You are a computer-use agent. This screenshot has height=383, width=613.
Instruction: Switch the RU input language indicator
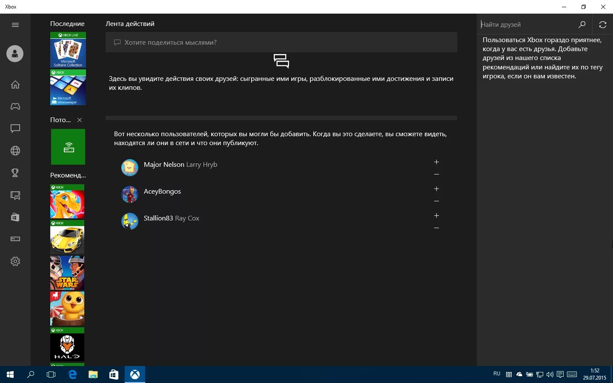point(497,374)
